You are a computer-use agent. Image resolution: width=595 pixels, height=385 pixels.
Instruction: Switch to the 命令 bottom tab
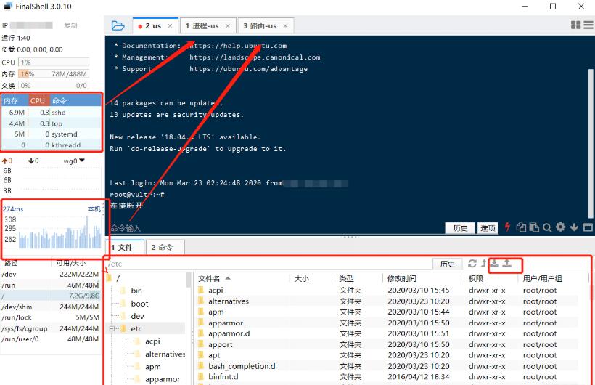click(162, 248)
